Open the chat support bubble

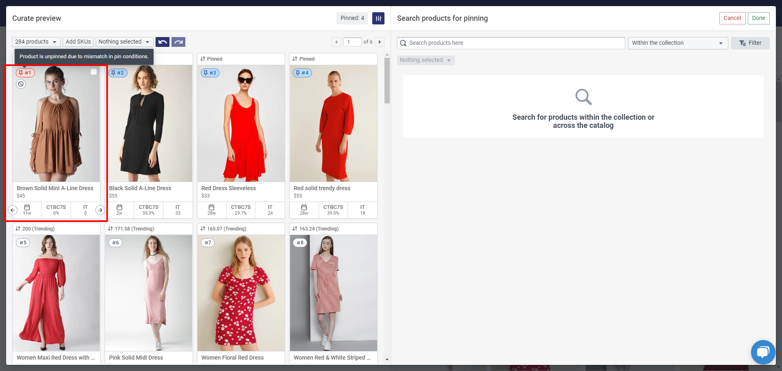coord(763,352)
